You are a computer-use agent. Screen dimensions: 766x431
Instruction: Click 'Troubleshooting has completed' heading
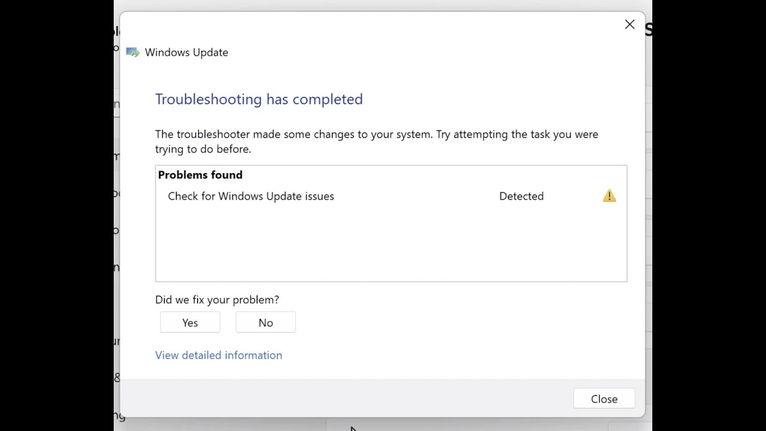(x=259, y=99)
